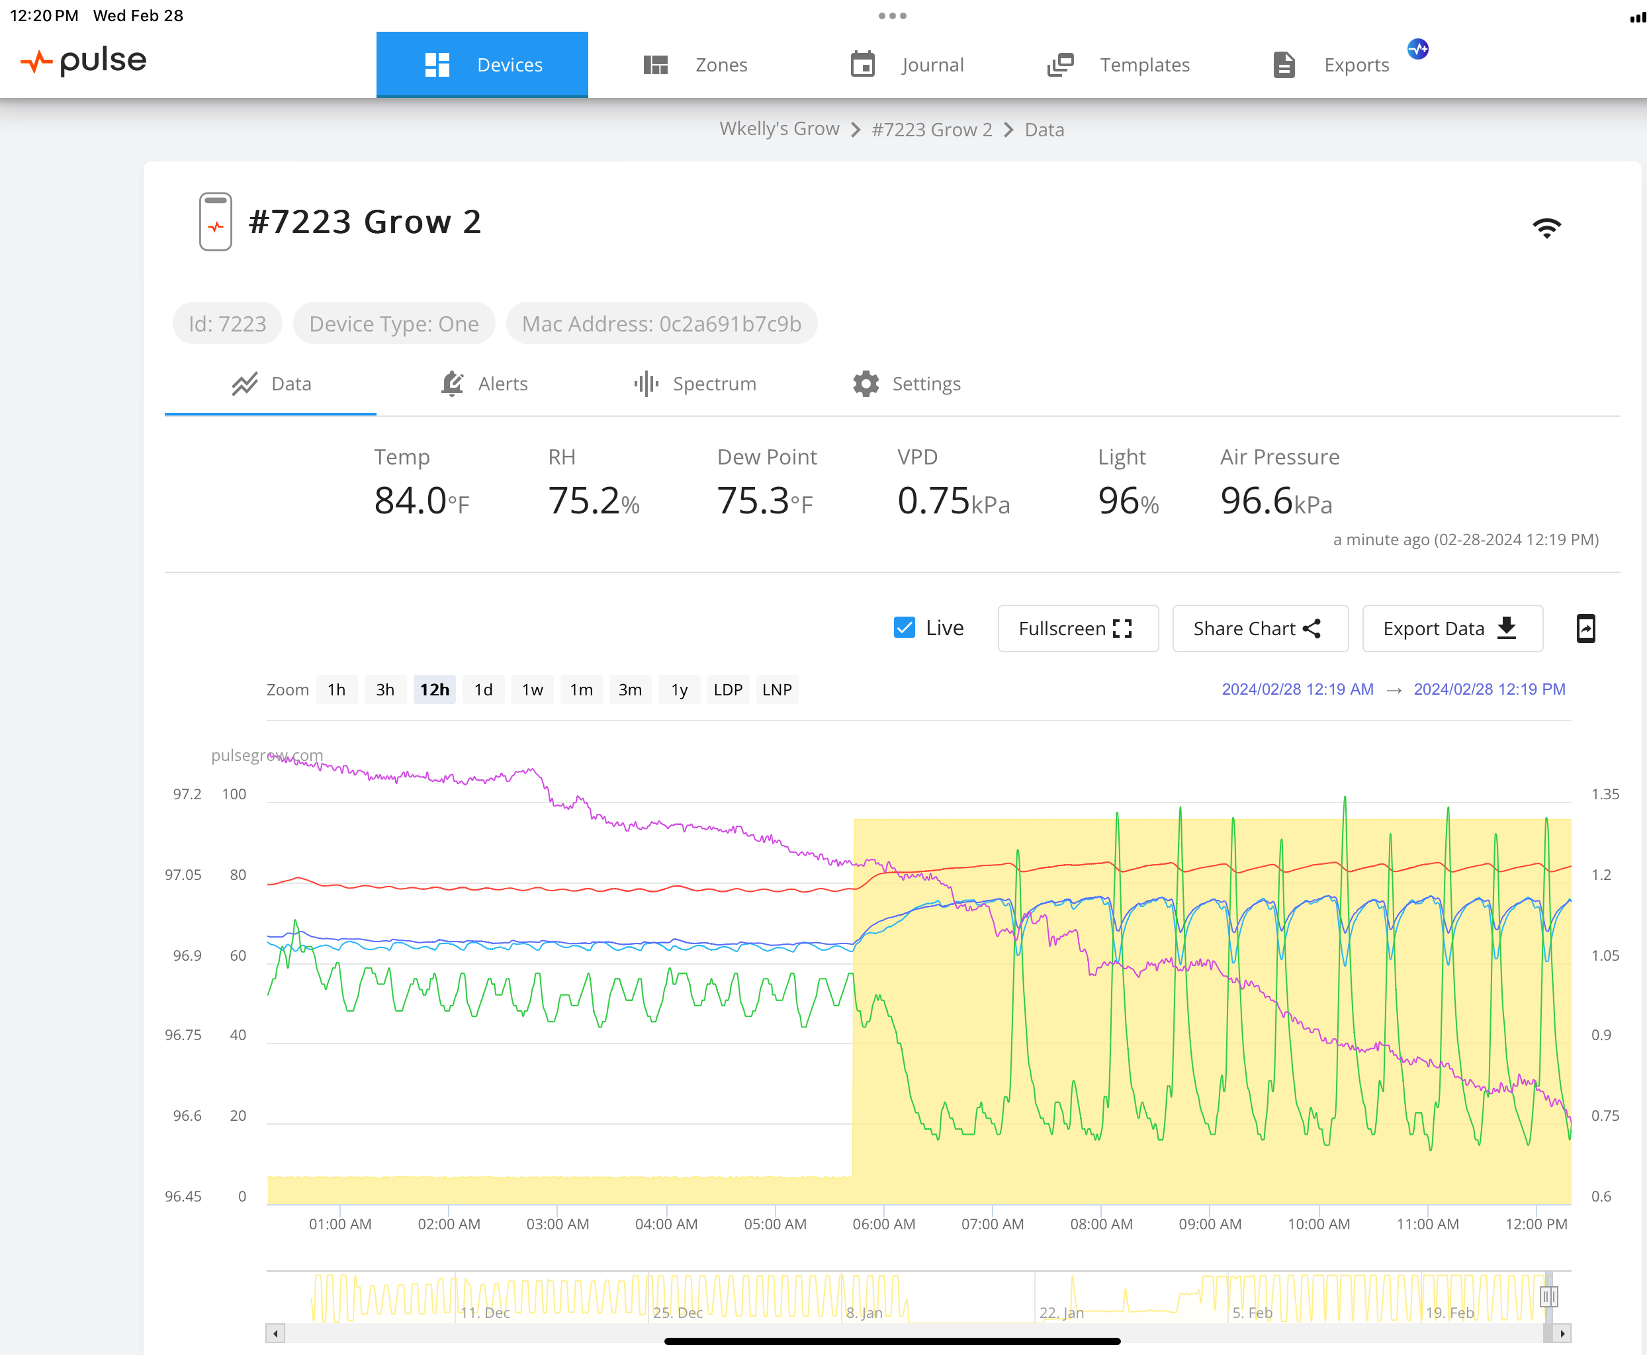Image resolution: width=1647 pixels, height=1355 pixels.
Task: Click the status-bar signal bars icon
Action: (x=1638, y=17)
